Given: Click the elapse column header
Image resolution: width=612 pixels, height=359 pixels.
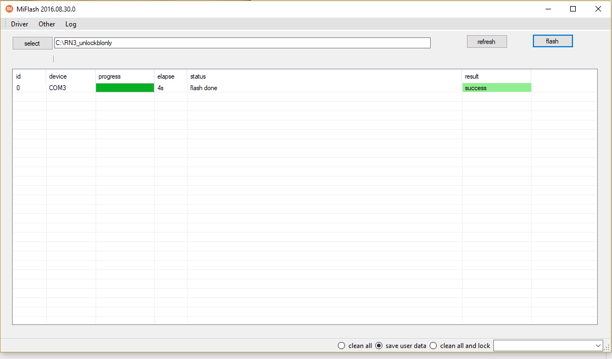Looking at the screenshot, I should coord(171,76).
